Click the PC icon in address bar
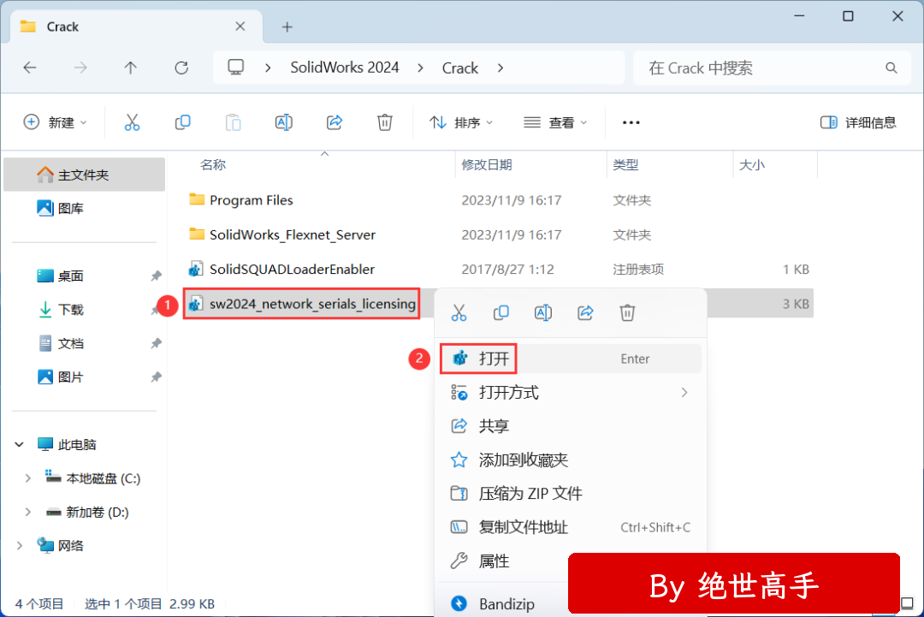The height and width of the screenshot is (617, 924). point(236,68)
